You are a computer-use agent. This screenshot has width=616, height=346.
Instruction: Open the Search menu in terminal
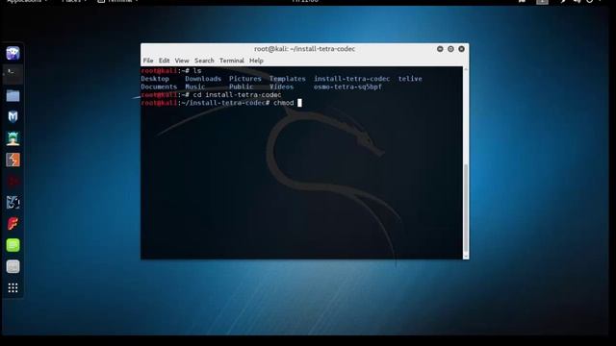[x=204, y=61]
